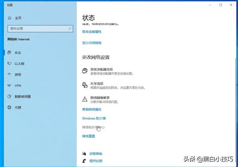Click the 代理 globe icon

pos(9,107)
